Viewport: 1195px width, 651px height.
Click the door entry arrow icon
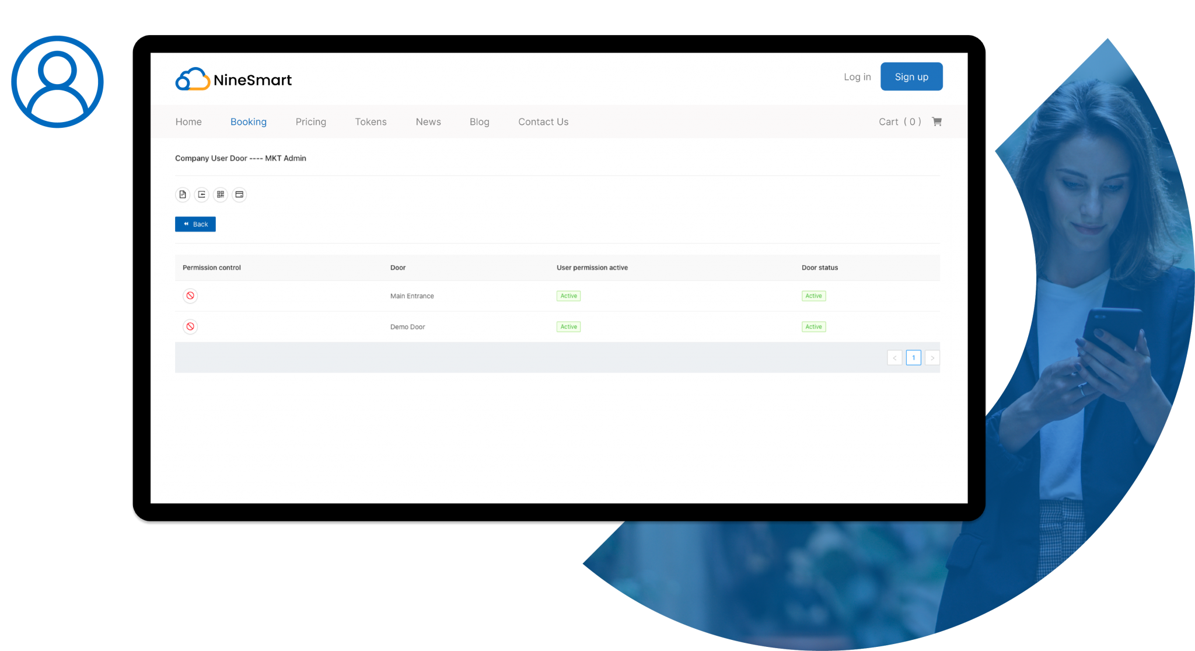pos(201,194)
